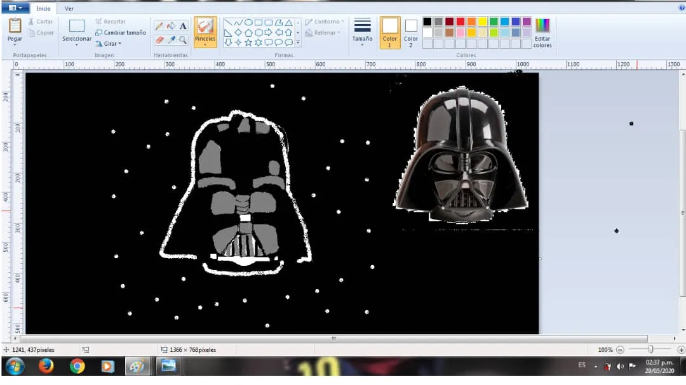Screen dimensions: 686x385
Task: Expand the Pegar dropdown arrow
Action: click(x=15, y=44)
